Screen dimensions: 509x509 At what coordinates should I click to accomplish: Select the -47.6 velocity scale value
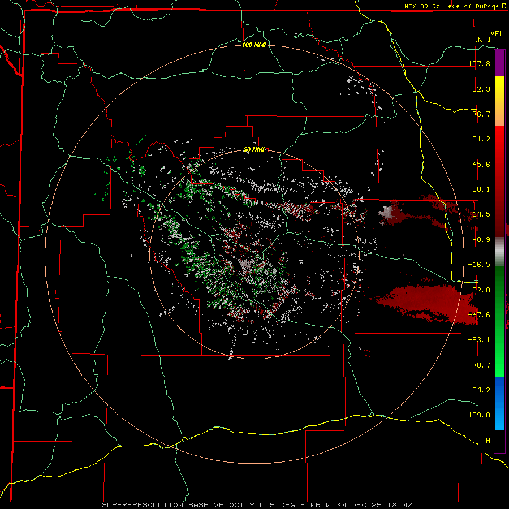tap(479, 315)
